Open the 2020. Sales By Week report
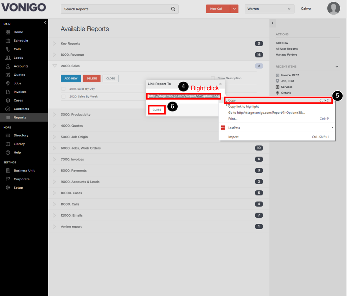Screen dimensions: 347x296 click(83, 97)
